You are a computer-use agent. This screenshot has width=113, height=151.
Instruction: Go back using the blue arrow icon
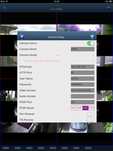[22, 37]
